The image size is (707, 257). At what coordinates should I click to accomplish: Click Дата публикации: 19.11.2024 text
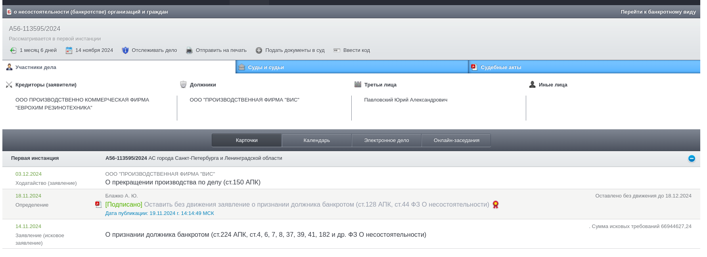tap(159, 213)
